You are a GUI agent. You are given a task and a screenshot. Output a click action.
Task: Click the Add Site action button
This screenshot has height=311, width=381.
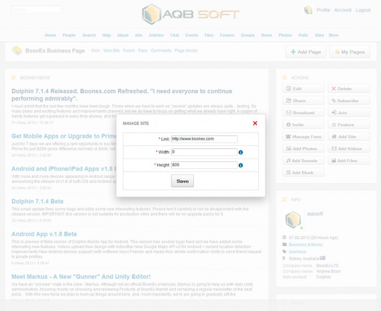pyautogui.click(x=349, y=137)
